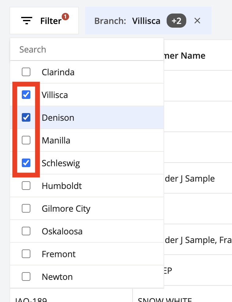
Task: Check the Oskaloosa checkbox
Action: [x=26, y=231]
